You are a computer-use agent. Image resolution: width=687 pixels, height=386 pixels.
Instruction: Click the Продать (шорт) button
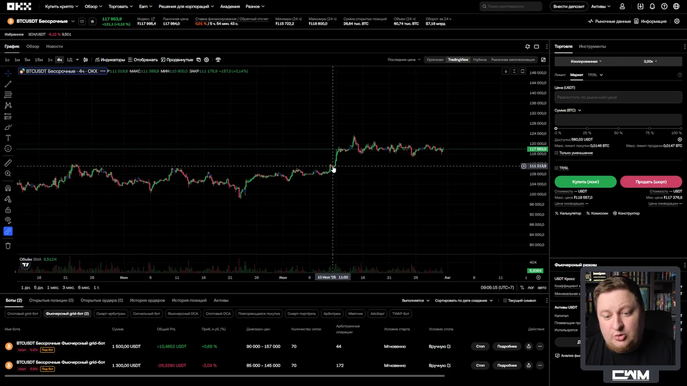(x=651, y=181)
